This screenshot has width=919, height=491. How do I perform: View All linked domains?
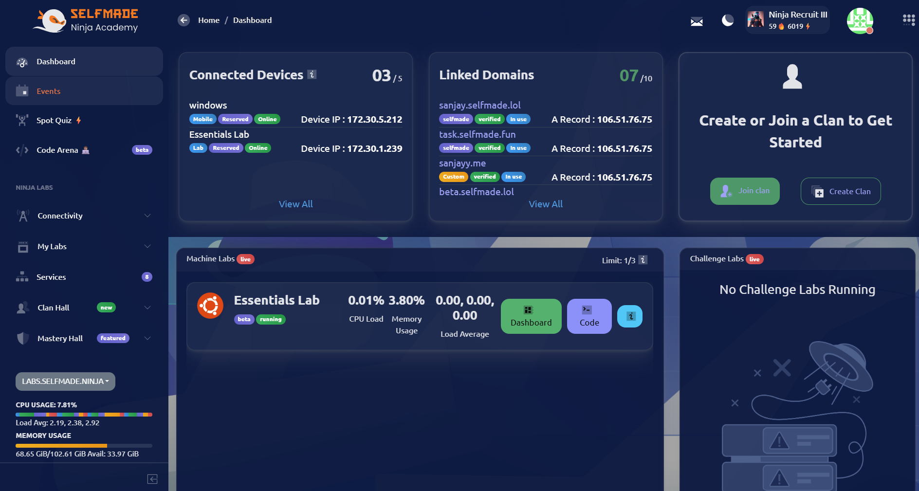tap(545, 204)
